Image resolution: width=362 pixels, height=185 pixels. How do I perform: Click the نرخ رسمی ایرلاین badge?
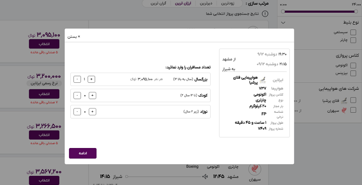pyautogui.click(x=44, y=83)
